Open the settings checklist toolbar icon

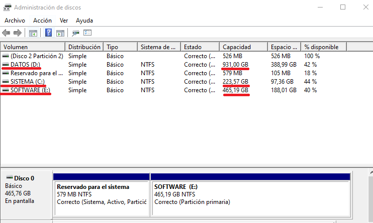[x=87, y=33]
